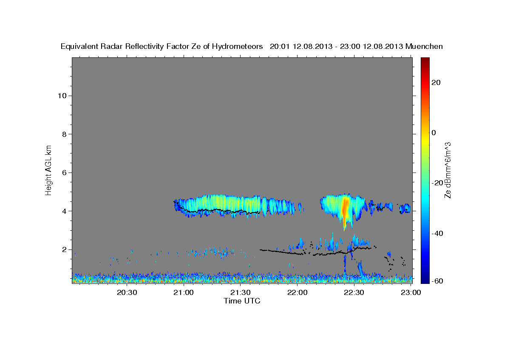Viewport: 510px width, 340px height.
Task: Click the dark red top of the colorbar
Action: pos(425,61)
